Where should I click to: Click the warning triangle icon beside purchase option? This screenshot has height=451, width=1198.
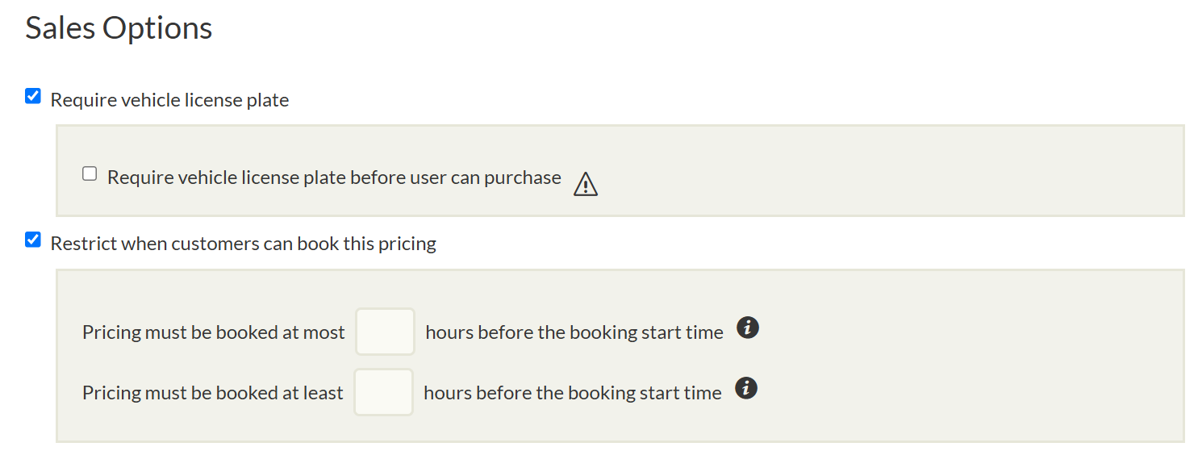585,185
